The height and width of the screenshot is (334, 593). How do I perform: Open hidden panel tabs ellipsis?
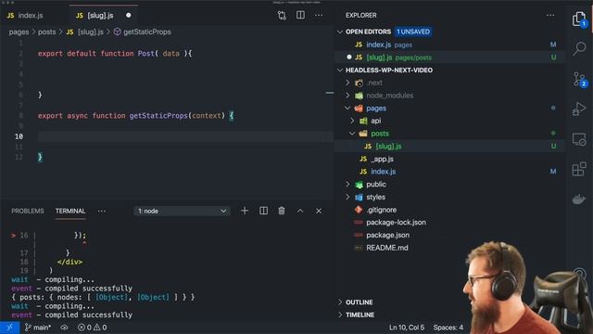click(101, 211)
